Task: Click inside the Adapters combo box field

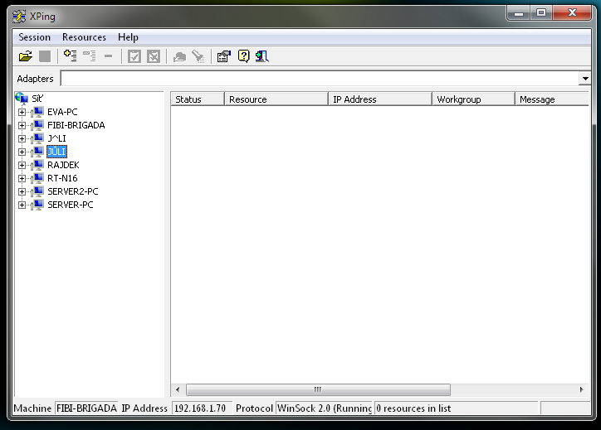Action: click(x=320, y=79)
